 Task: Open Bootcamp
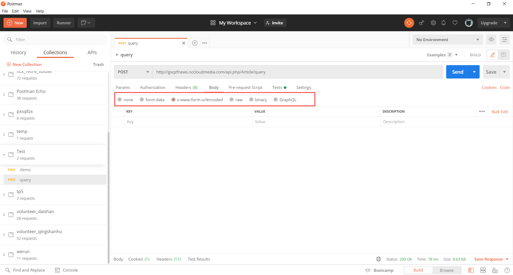pyautogui.click(x=379, y=270)
